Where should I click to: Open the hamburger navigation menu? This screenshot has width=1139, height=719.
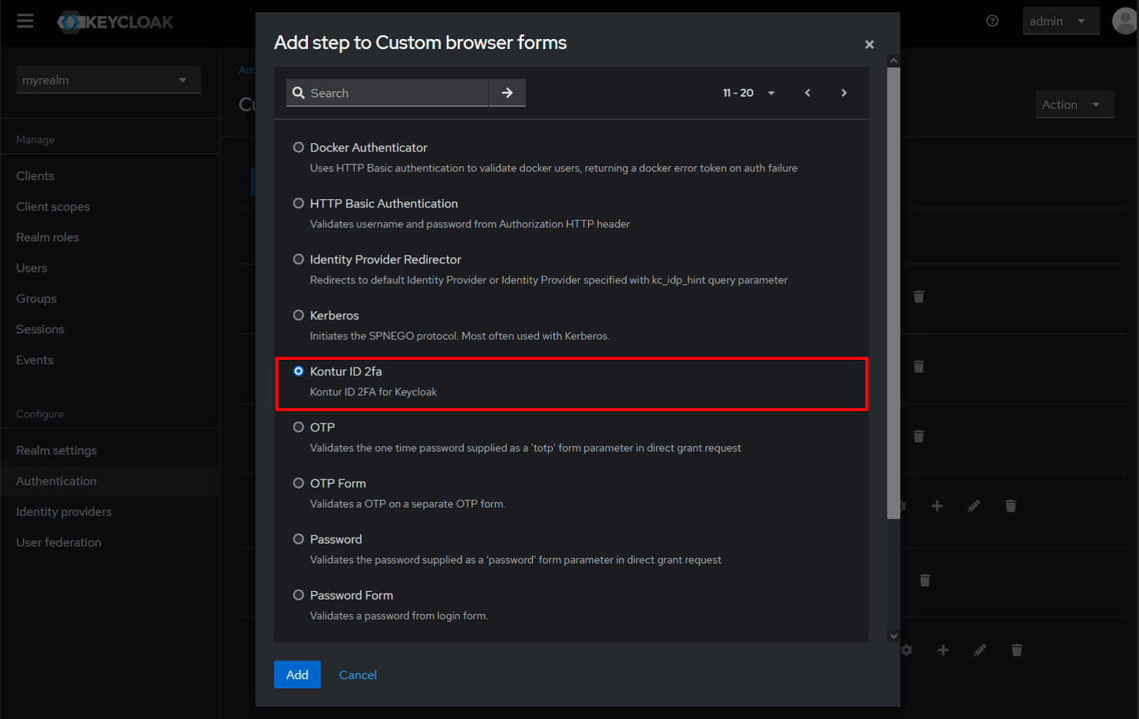click(x=25, y=21)
